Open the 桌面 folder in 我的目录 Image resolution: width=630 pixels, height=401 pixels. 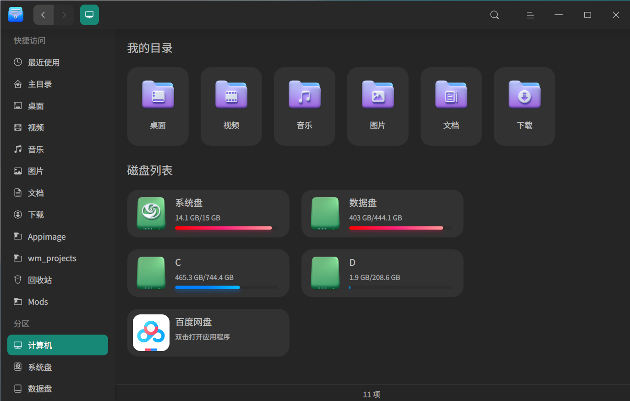pos(158,106)
